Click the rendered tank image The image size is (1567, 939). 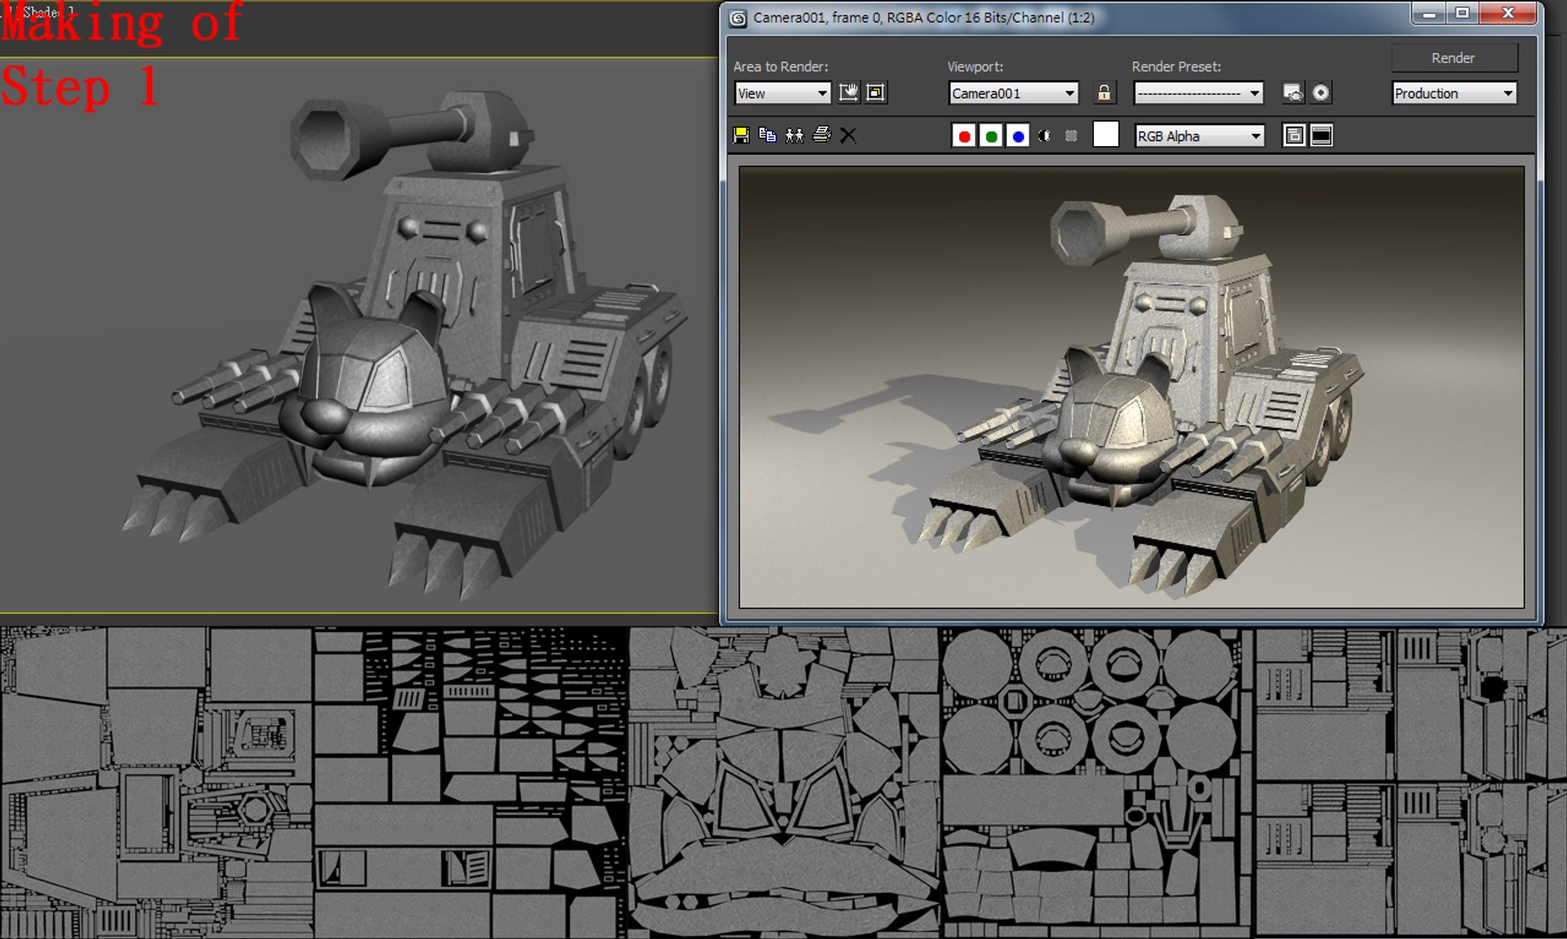click(1131, 387)
